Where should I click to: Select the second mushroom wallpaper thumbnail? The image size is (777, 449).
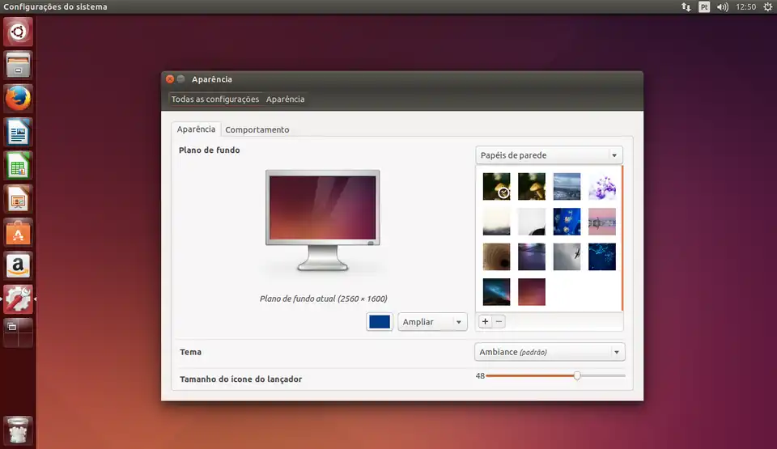532,186
